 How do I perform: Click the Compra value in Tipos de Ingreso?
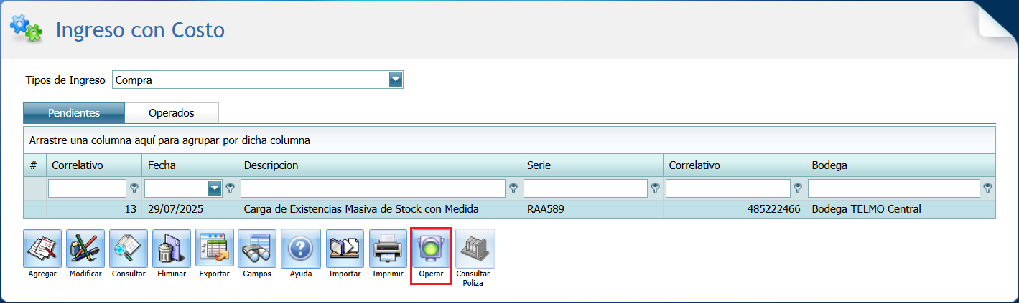point(251,80)
